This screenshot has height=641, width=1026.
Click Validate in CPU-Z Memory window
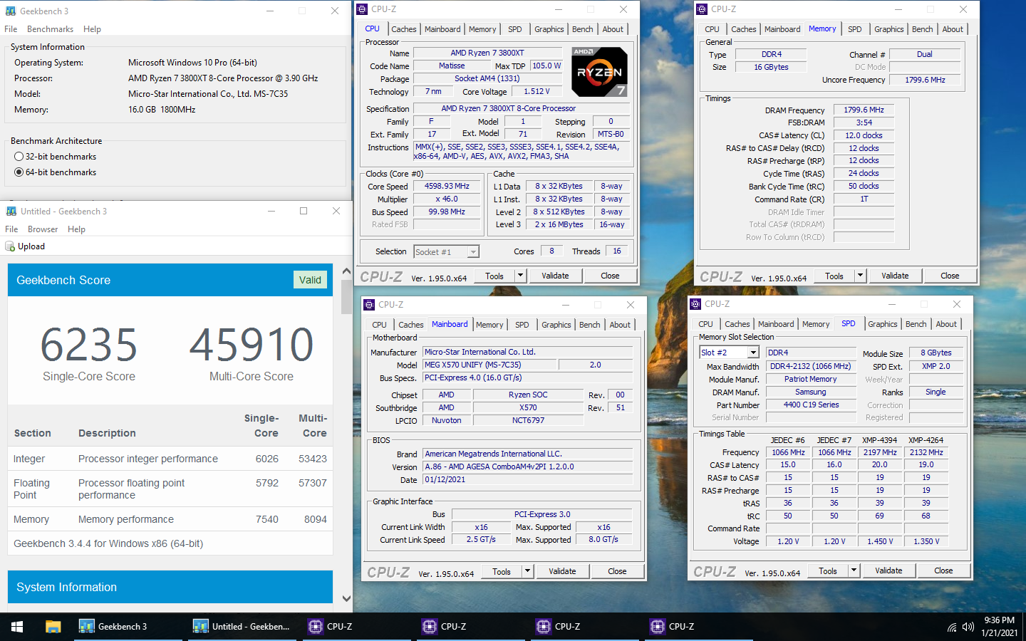point(895,276)
